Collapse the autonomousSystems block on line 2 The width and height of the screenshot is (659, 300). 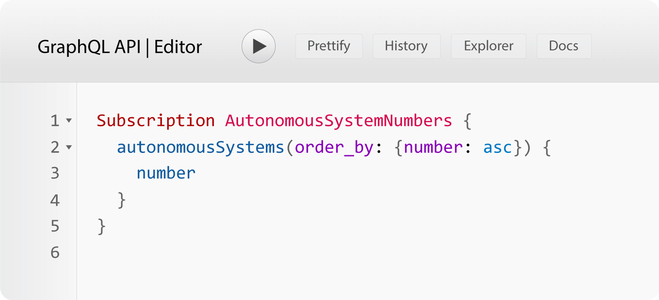pyautogui.click(x=69, y=147)
